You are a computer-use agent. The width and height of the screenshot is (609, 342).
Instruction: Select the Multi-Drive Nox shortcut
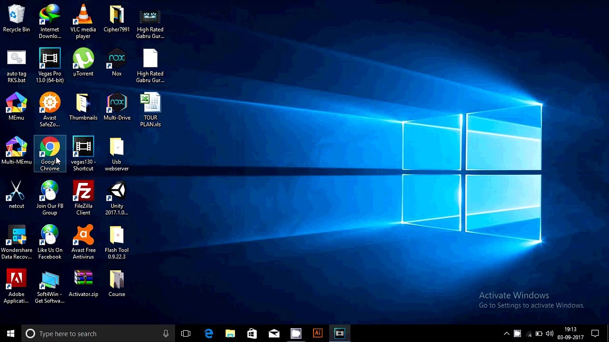click(x=117, y=107)
